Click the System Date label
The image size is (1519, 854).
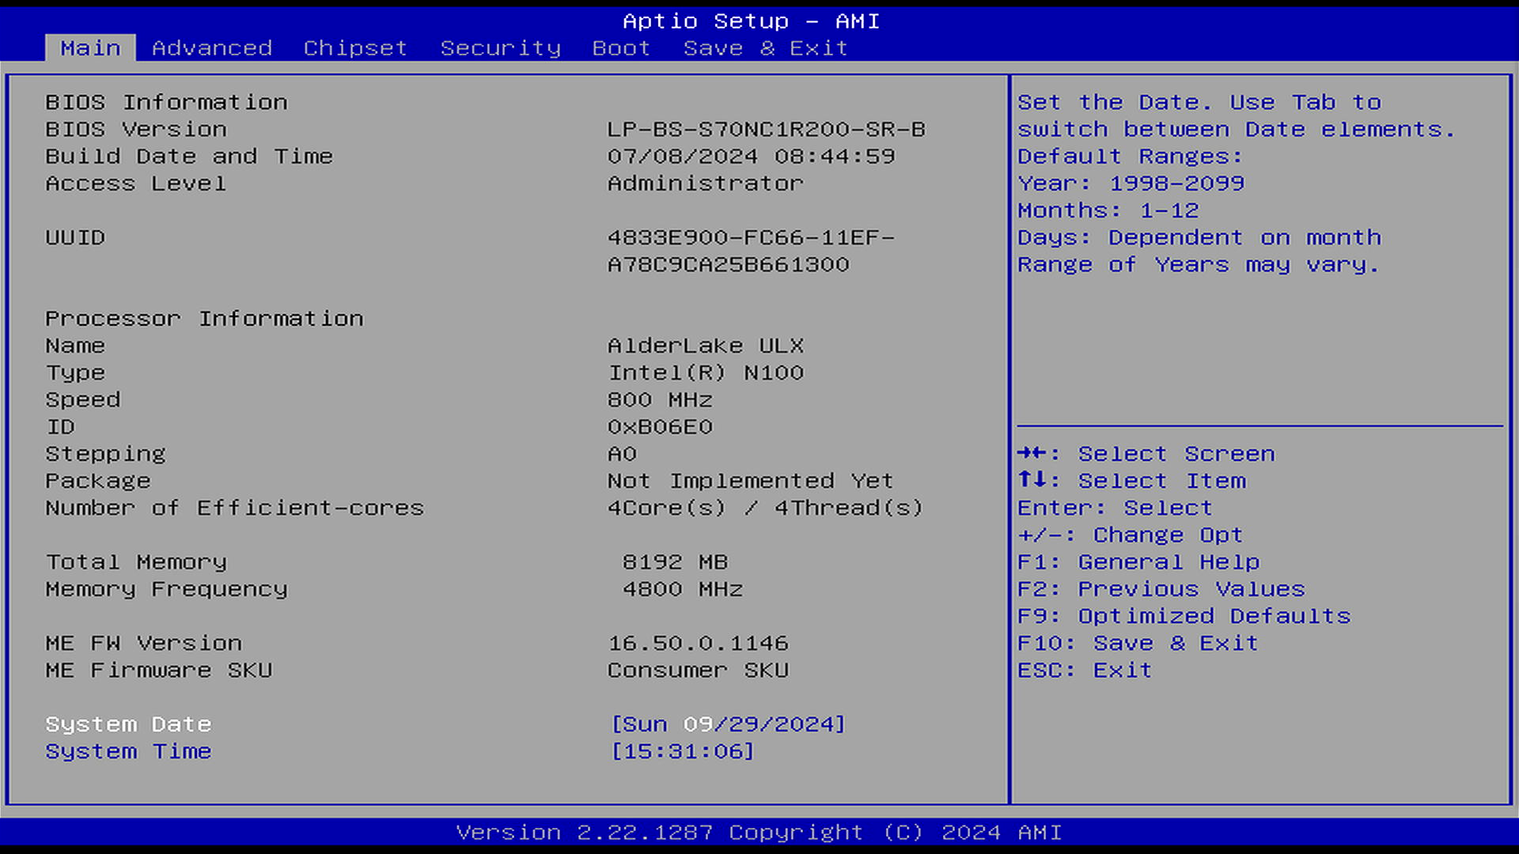point(128,724)
